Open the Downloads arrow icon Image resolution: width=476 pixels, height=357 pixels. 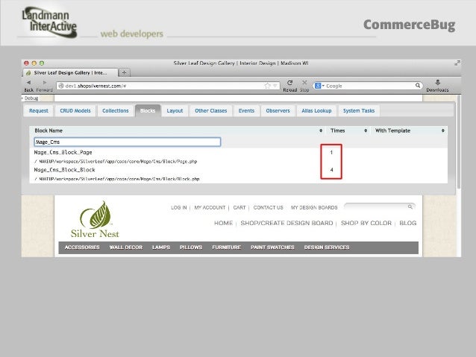coord(437,82)
